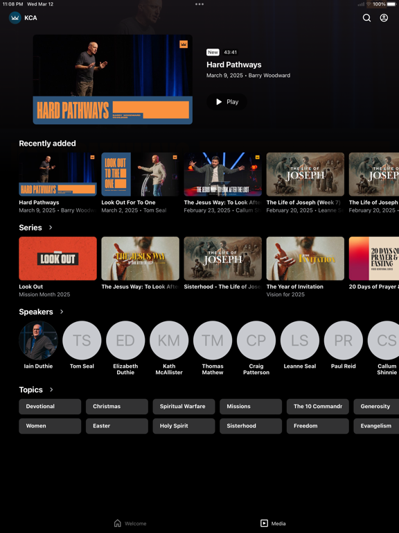Choose the Sisterhood topic
399x533 pixels.
(x=251, y=426)
